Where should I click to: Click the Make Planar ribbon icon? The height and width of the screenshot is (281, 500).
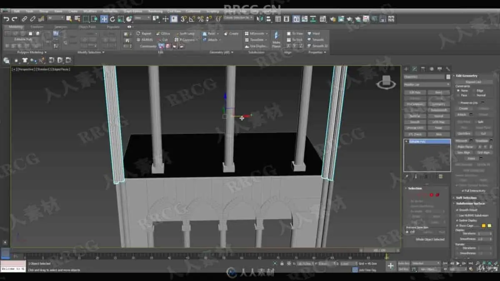coord(276,40)
